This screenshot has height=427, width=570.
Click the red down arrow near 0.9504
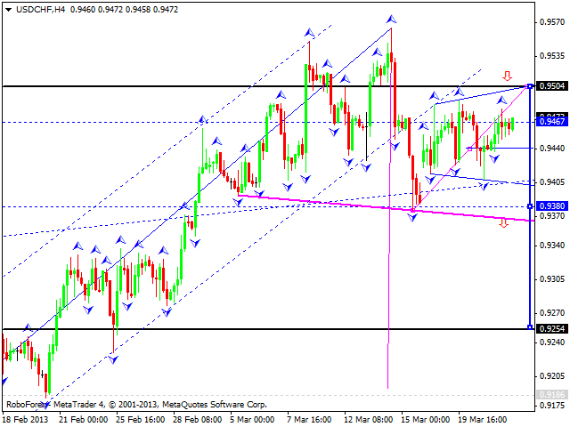pyautogui.click(x=508, y=77)
